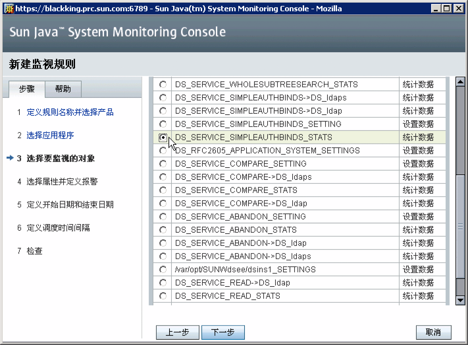Click DS_SERVICE_ABANDON_SETTING name text
The image size is (468, 345).
click(240, 217)
